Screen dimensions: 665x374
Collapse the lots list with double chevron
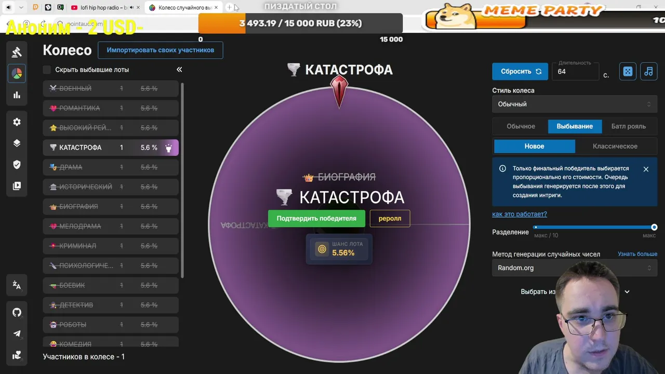click(179, 70)
